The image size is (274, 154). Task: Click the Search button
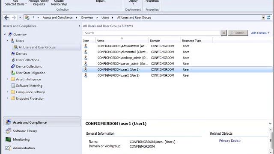[x=238, y=33]
